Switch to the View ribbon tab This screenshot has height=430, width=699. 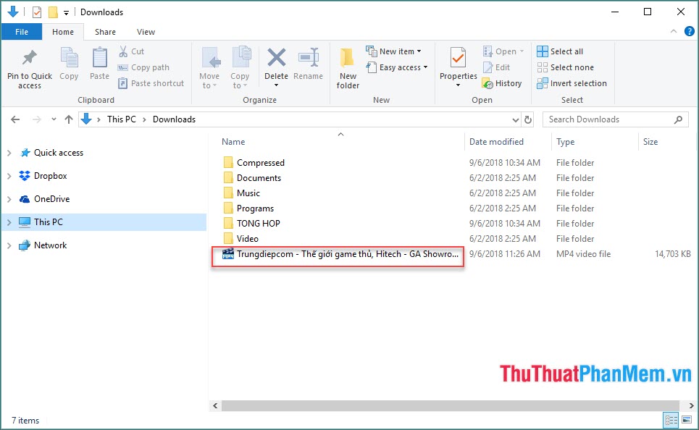(x=146, y=31)
